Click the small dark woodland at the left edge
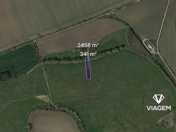 [5, 76]
